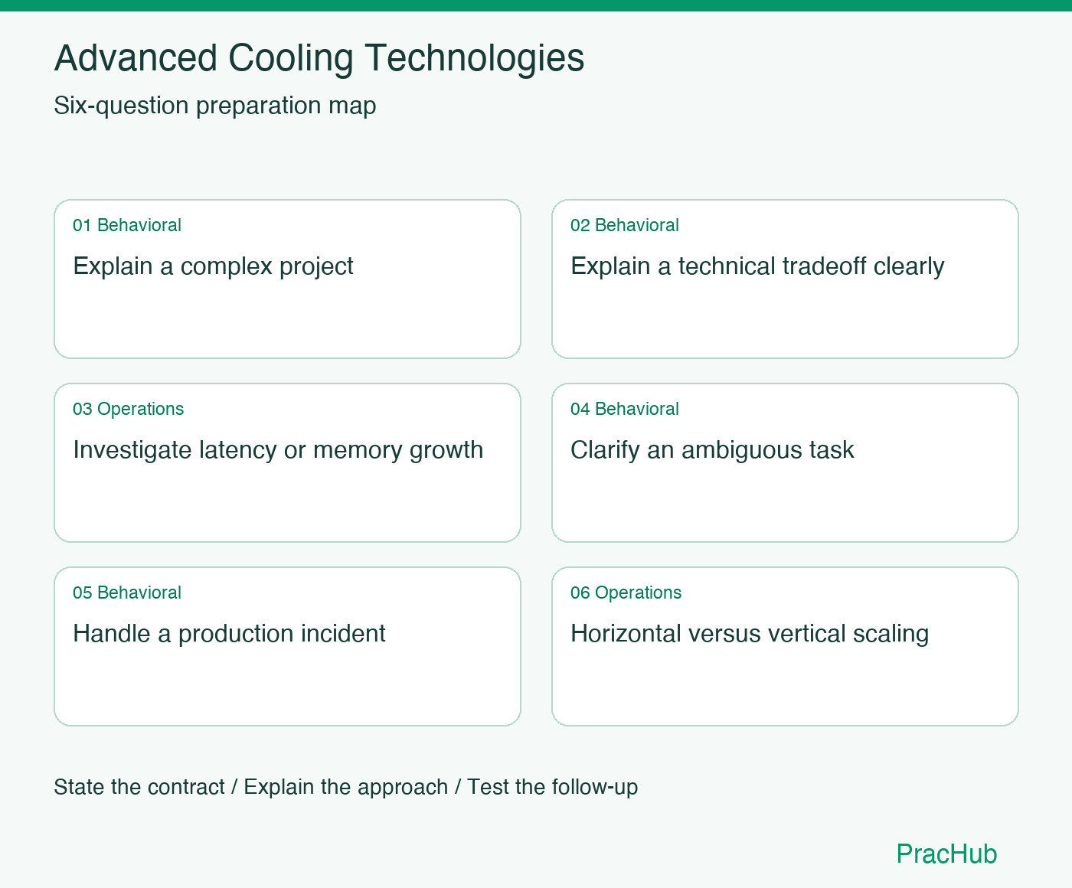Click the green top banner bar
The height and width of the screenshot is (888, 1072).
536,5
